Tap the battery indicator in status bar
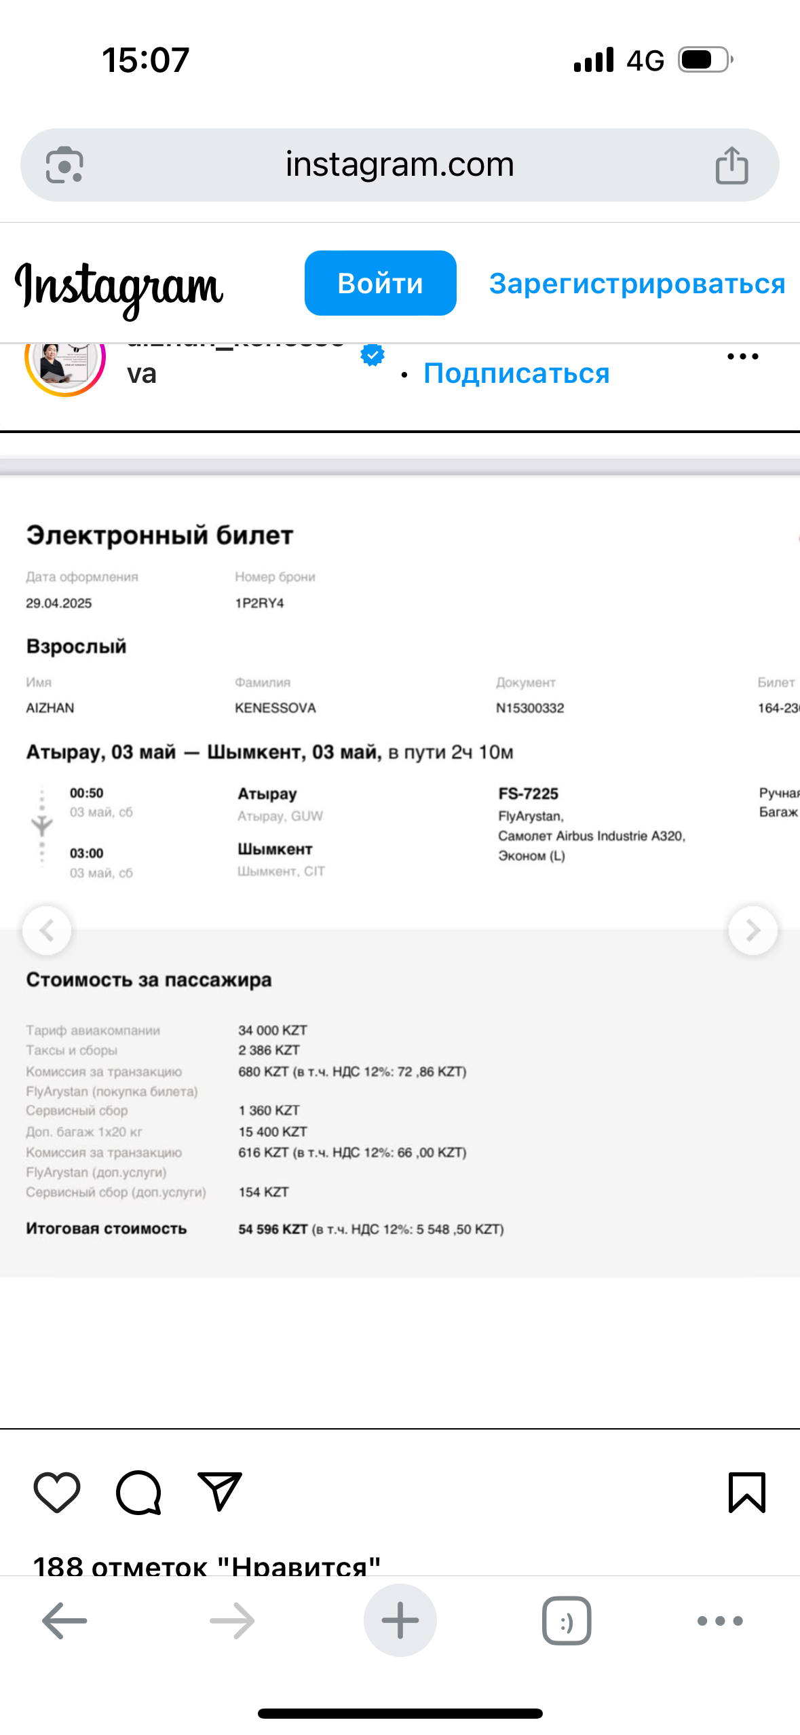This screenshot has width=800, height=1735. [x=706, y=60]
